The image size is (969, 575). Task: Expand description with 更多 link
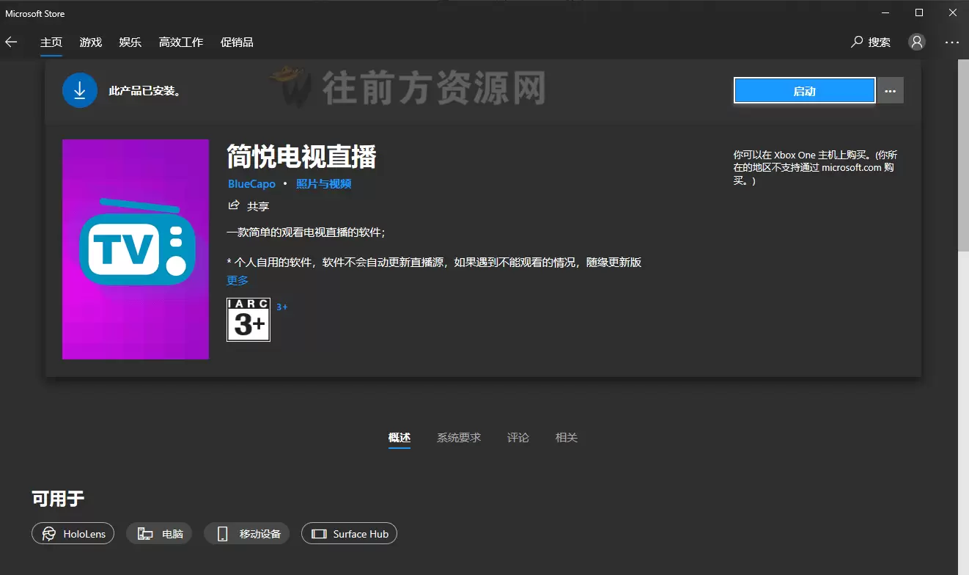(237, 280)
